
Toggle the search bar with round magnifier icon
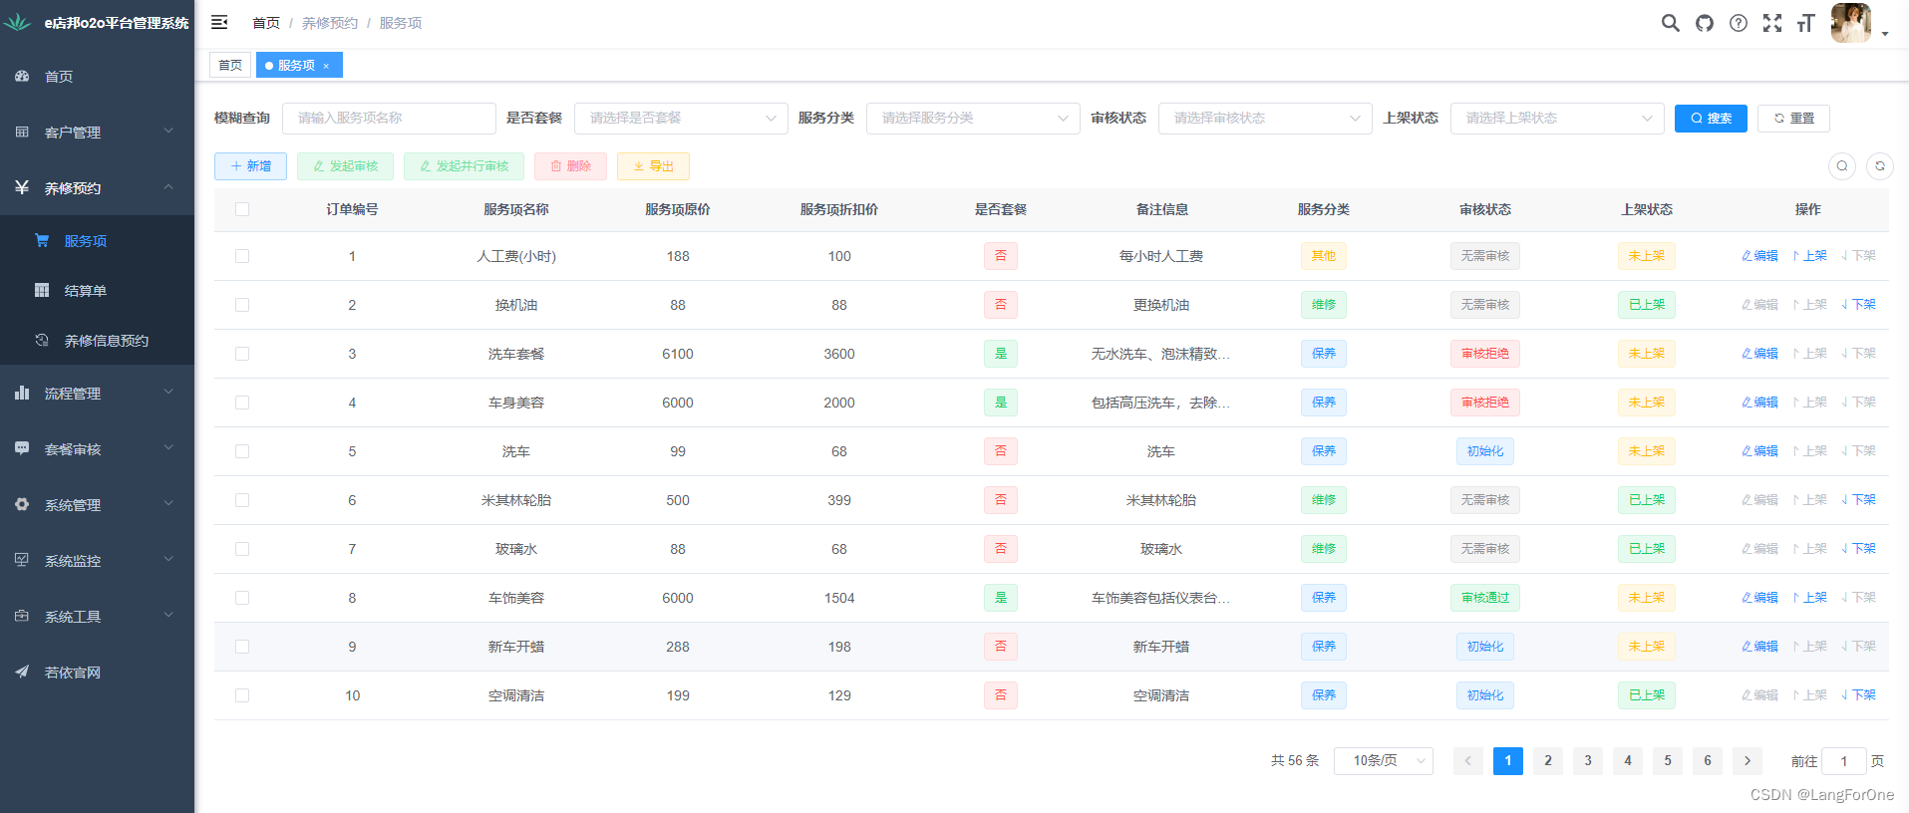(1842, 166)
